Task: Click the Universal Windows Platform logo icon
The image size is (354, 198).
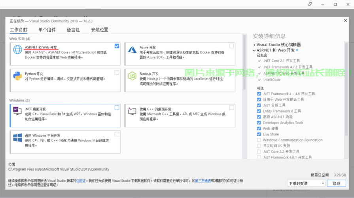Action: coord(17,137)
